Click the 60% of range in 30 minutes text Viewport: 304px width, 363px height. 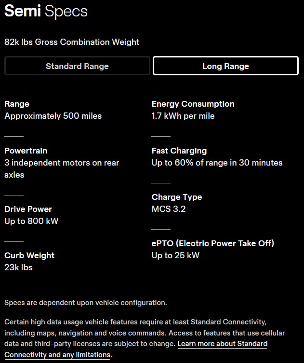[217, 163]
